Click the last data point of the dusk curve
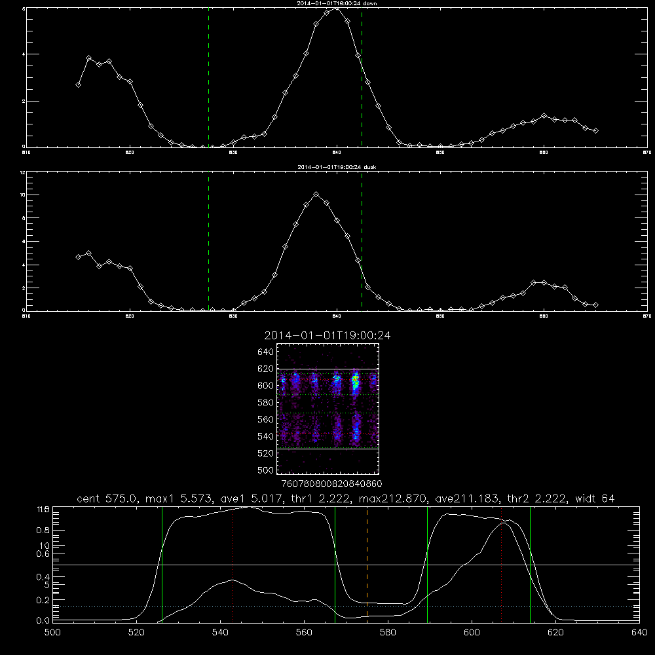This screenshot has width=655, height=655. 595,305
